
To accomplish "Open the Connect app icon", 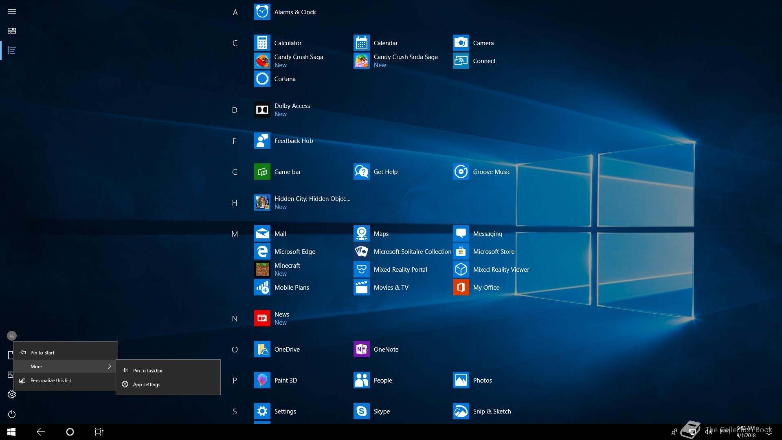I will (461, 61).
